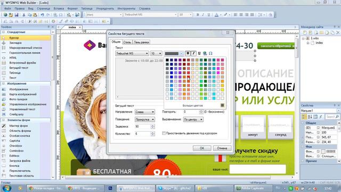Screen dimensions: 341x192
Task: Toggle Underline button in marquee dialog
Action: 199,53
